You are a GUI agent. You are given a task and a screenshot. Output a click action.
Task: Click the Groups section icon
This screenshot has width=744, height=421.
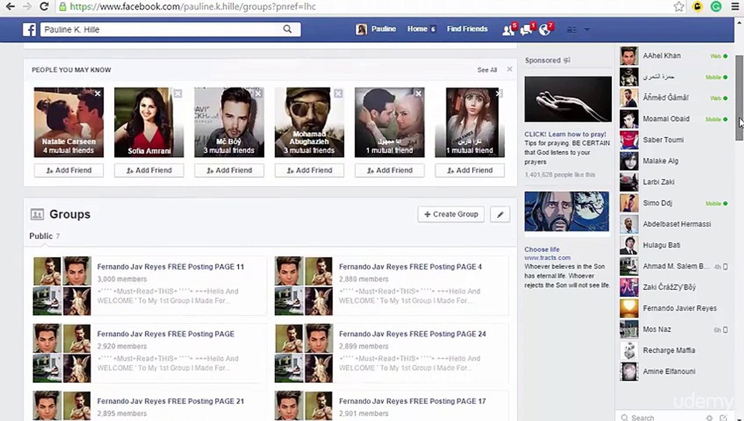pyautogui.click(x=37, y=215)
